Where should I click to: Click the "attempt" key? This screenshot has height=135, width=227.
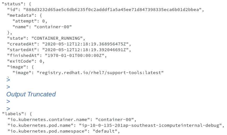click(26, 21)
